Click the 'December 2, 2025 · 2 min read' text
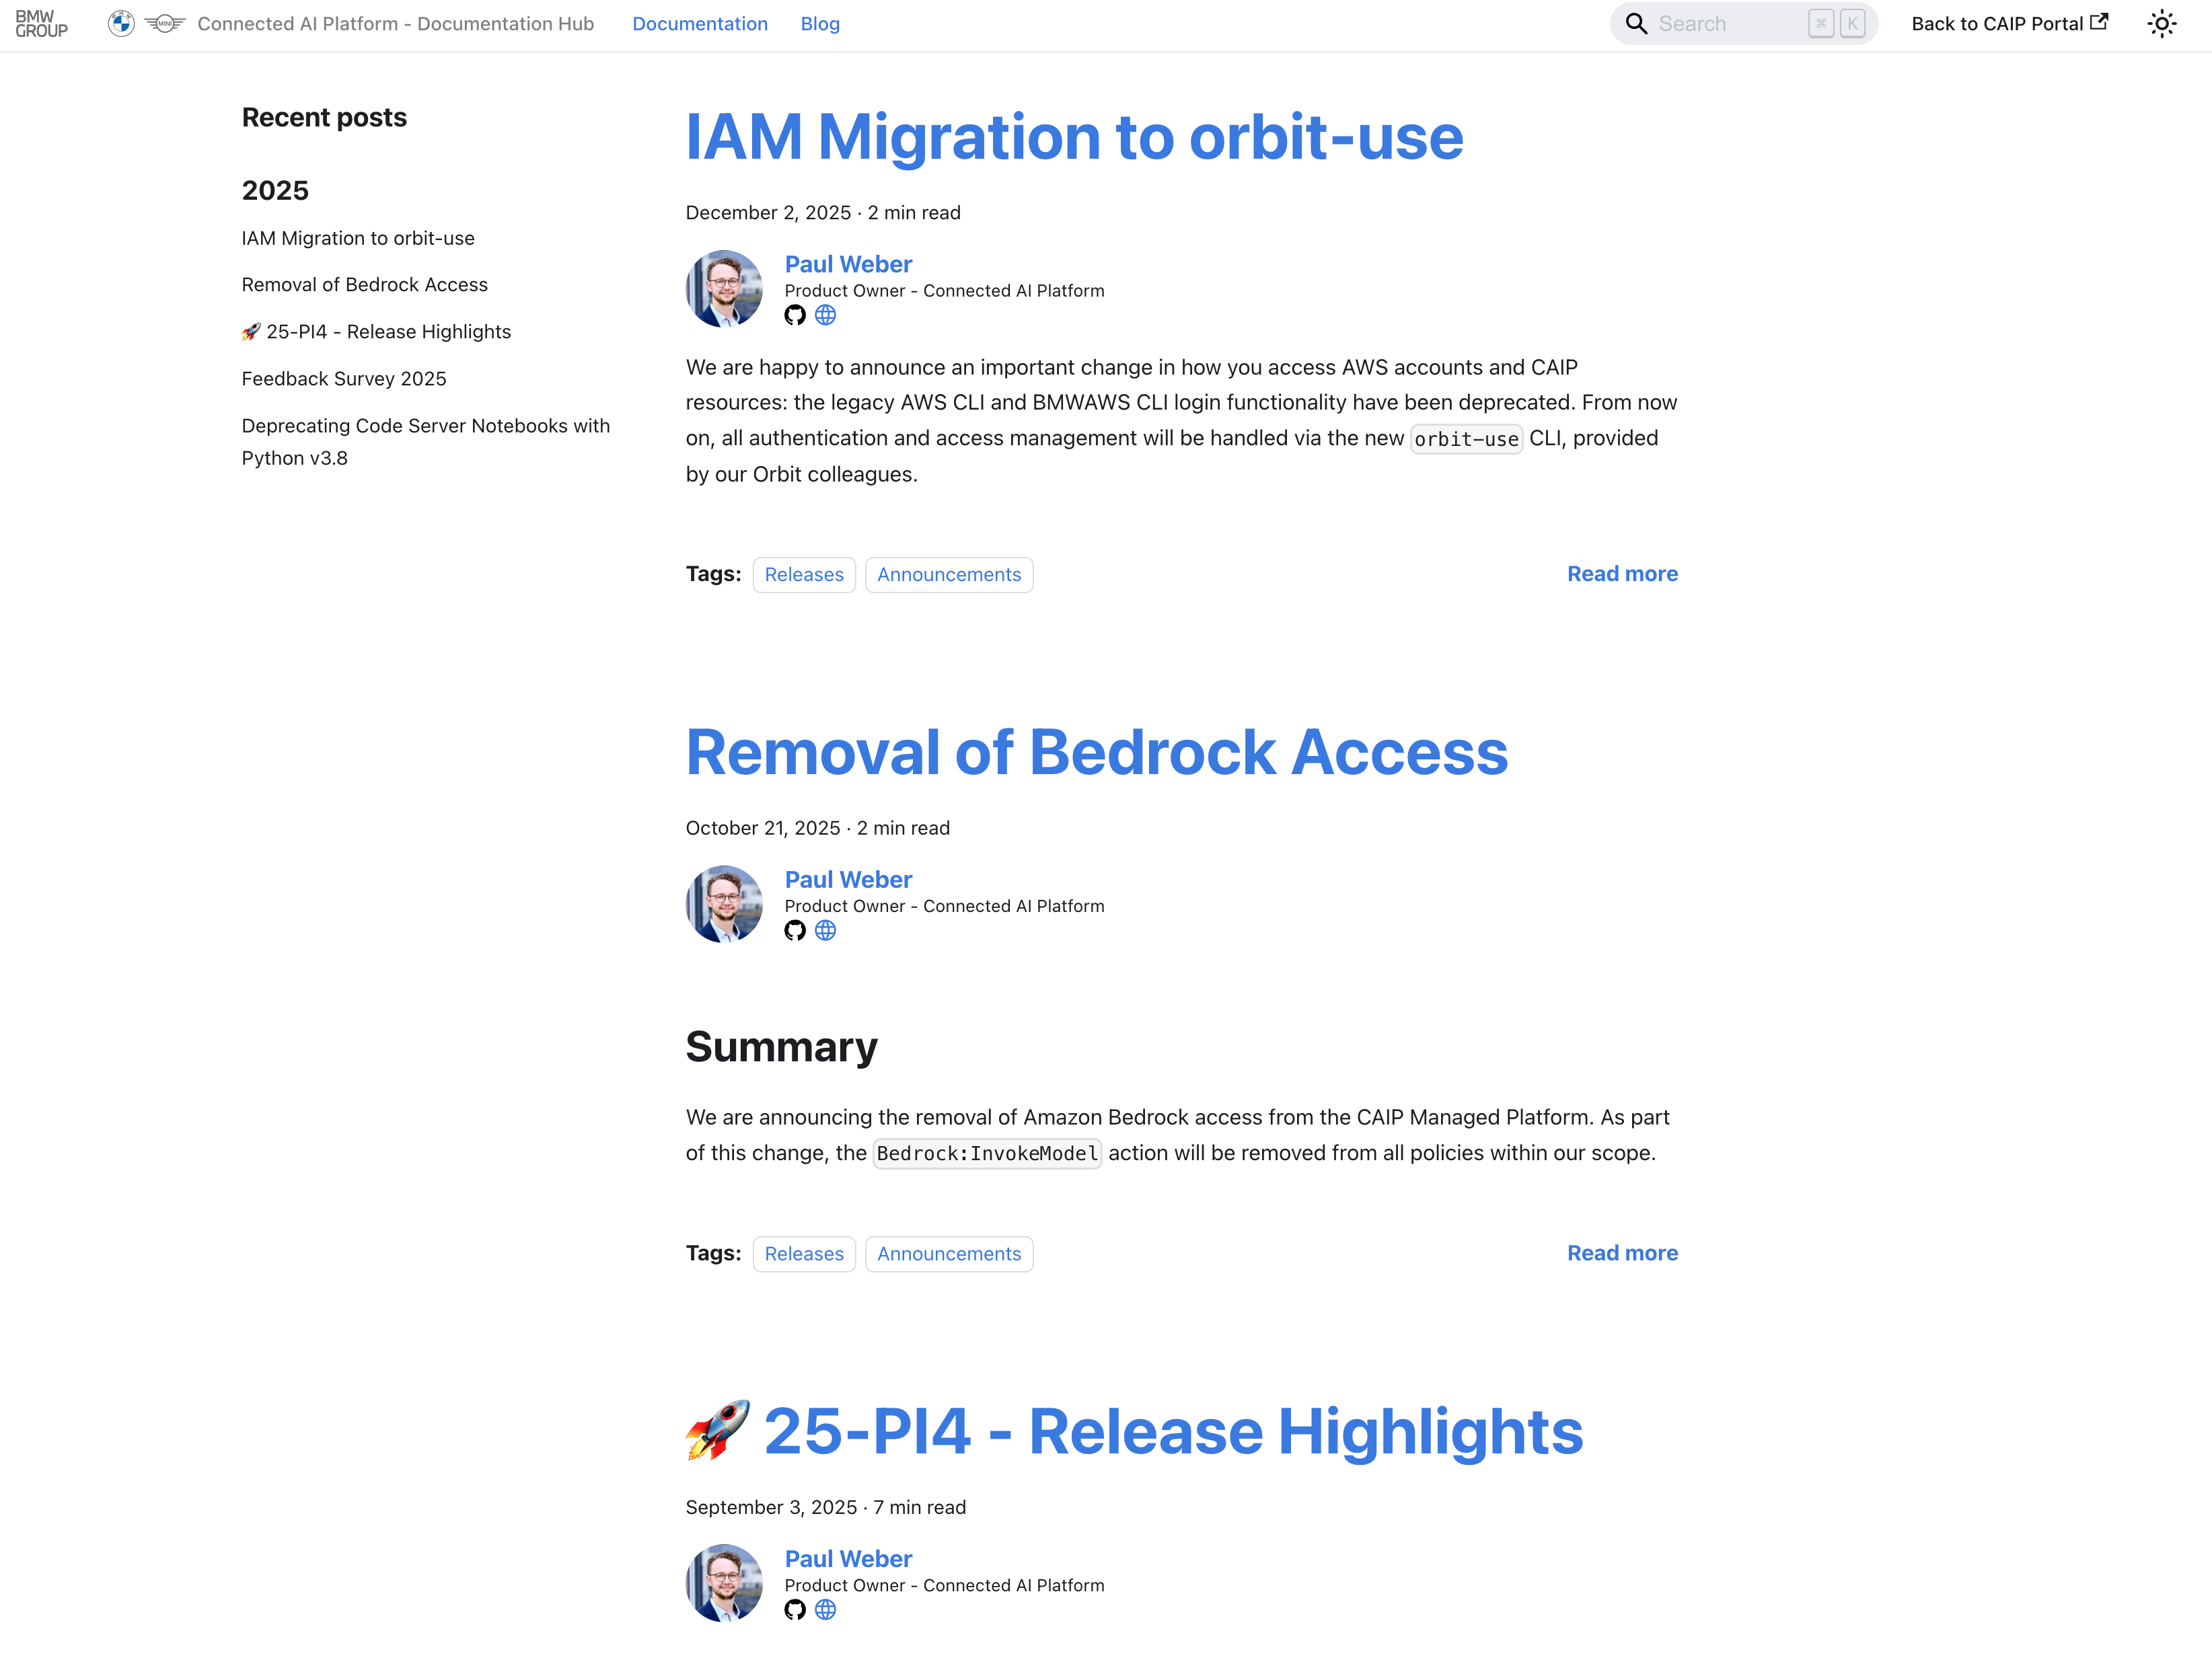Screen dimensions: 2212x1672 tap(823, 213)
